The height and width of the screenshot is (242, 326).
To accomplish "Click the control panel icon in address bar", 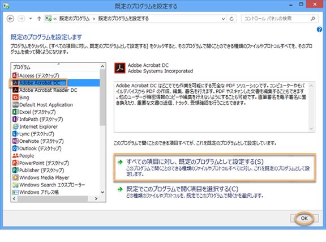I will pyautogui.click(x=49, y=19).
